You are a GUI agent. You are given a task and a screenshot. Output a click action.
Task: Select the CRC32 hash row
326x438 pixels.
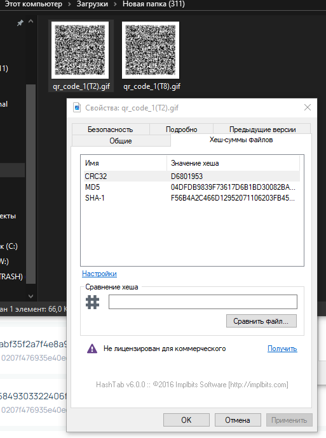(191, 176)
